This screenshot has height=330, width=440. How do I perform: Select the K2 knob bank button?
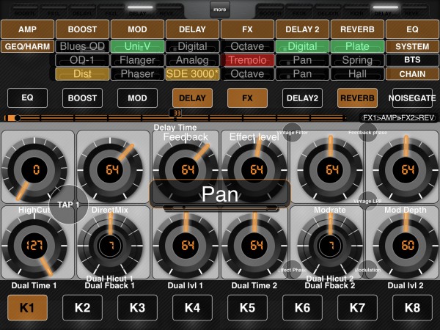(x=82, y=307)
